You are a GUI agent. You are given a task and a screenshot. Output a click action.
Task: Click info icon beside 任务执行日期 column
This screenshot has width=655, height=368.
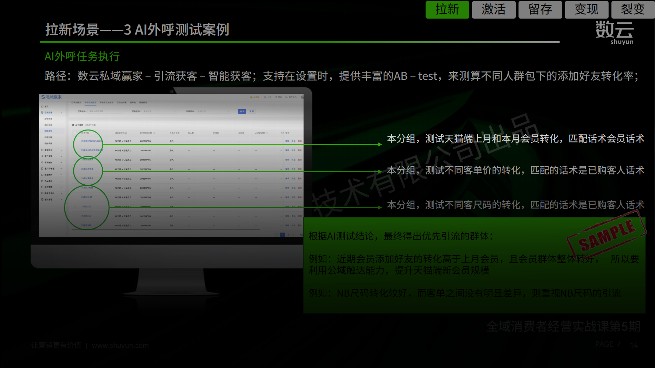point(154,133)
